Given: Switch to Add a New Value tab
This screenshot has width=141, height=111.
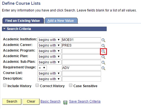Looking at the screenshot, I should [61, 21].
